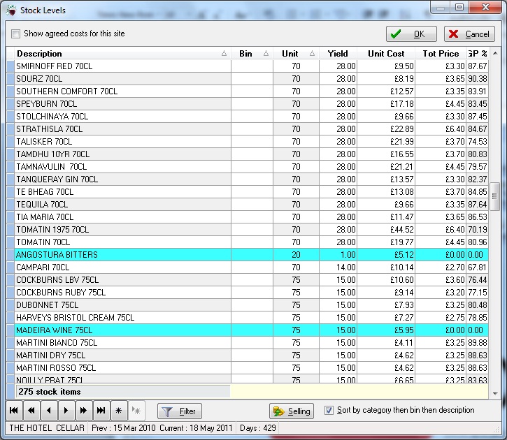Click the Days : 429 status entry
Viewport: 507px width, 440px height.
258,428
